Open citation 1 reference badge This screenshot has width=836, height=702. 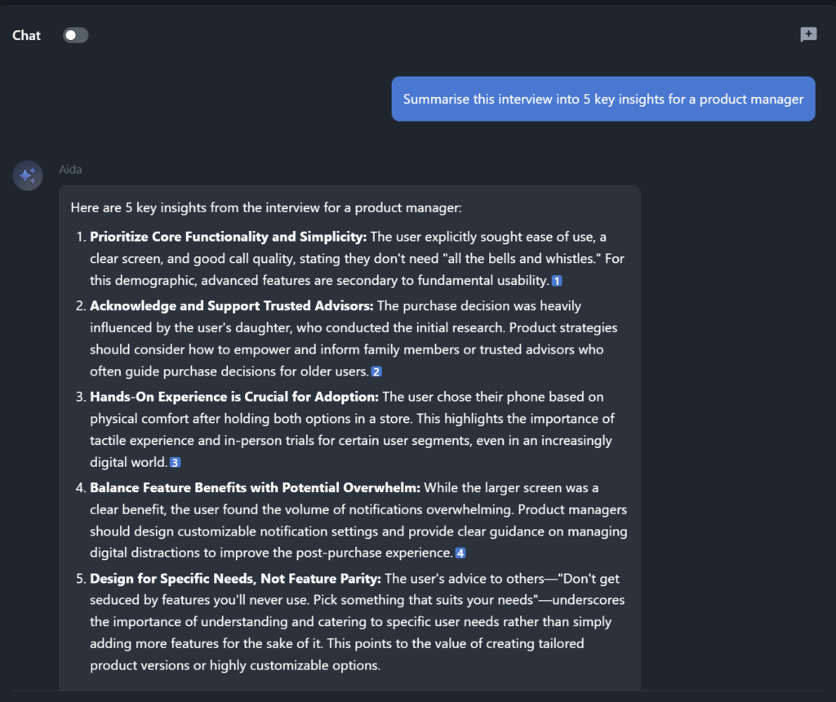point(557,282)
